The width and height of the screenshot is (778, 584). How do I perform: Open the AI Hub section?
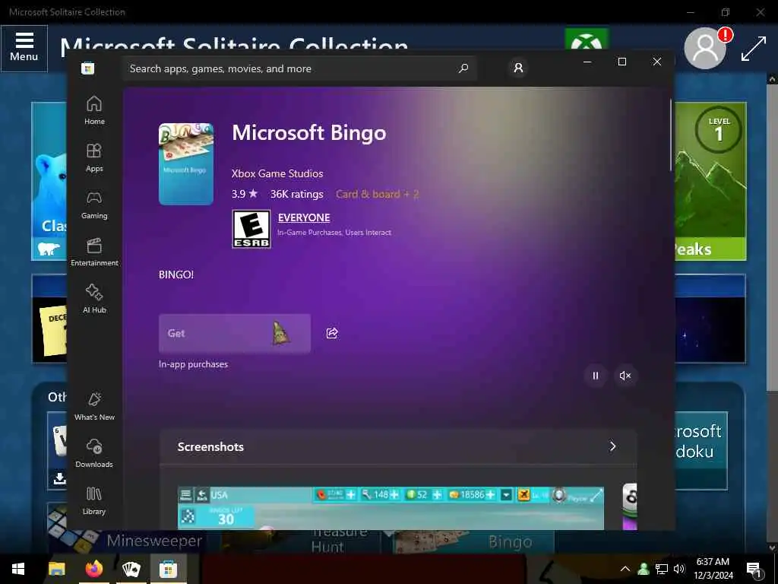pyautogui.click(x=94, y=298)
